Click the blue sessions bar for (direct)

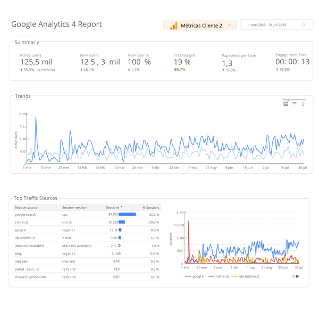[122, 222]
